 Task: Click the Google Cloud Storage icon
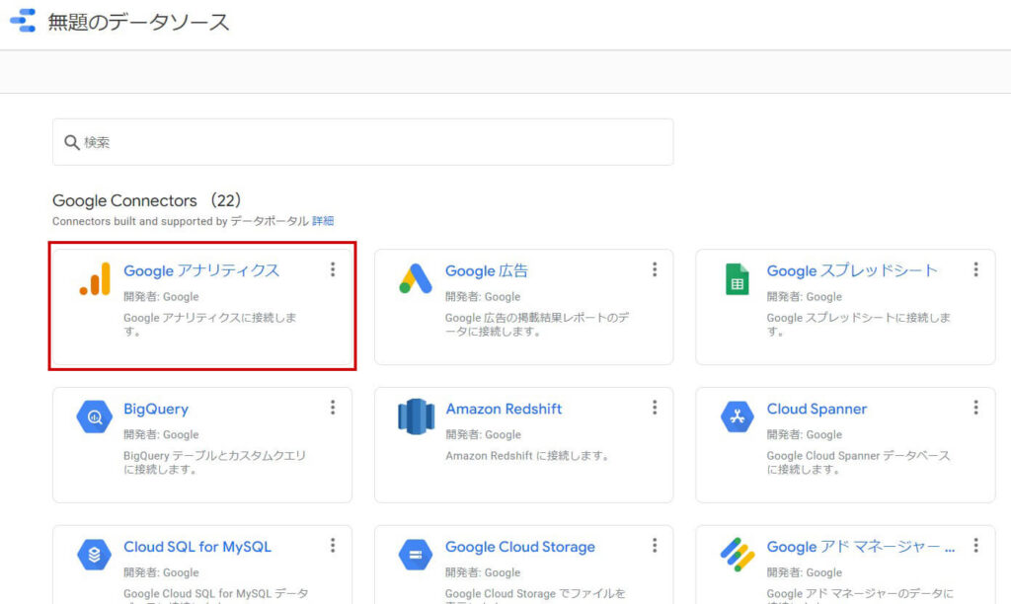click(x=416, y=555)
